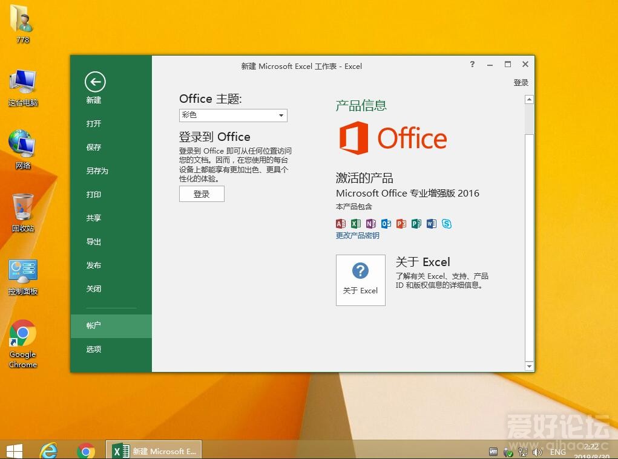618x459 pixels.
Task: Select 网络 desktop icon
Action: (x=22, y=149)
